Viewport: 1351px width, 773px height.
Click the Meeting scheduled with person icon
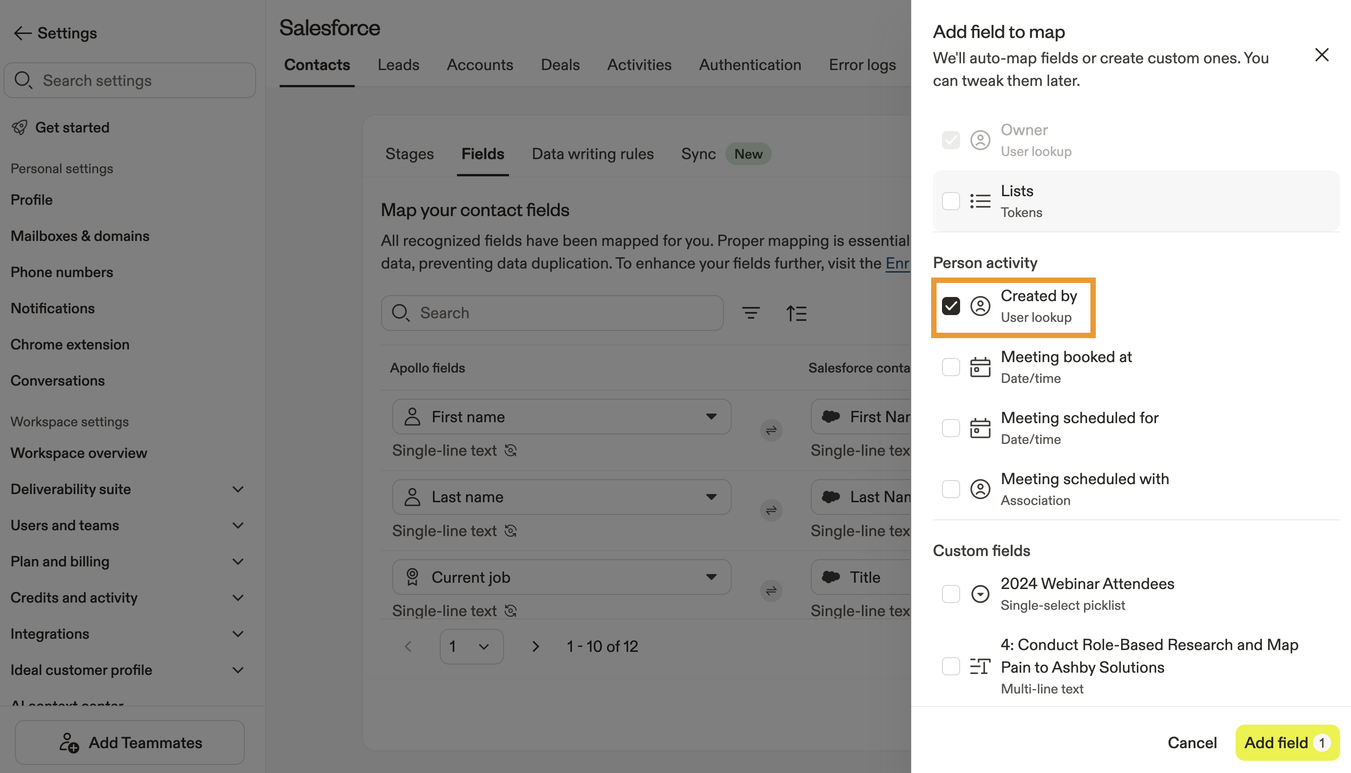click(x=980, y=489)
